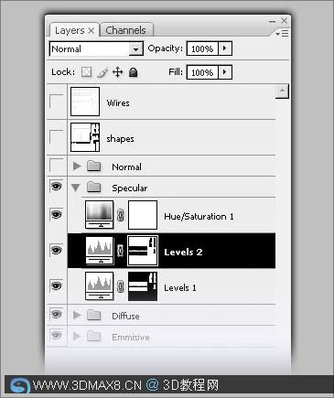This screenshot has width=334, height=398.
Task: Click Levels 1 adjustment histogram icon
Action: point(100,286)
